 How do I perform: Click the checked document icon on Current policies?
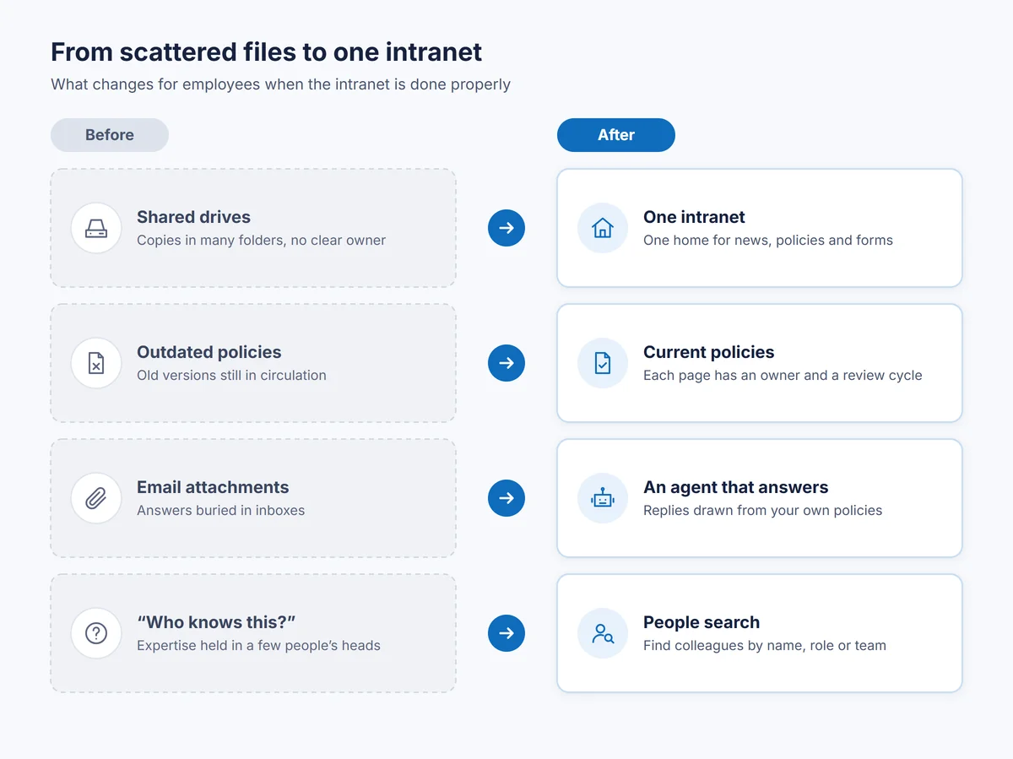tap(603, 363)
